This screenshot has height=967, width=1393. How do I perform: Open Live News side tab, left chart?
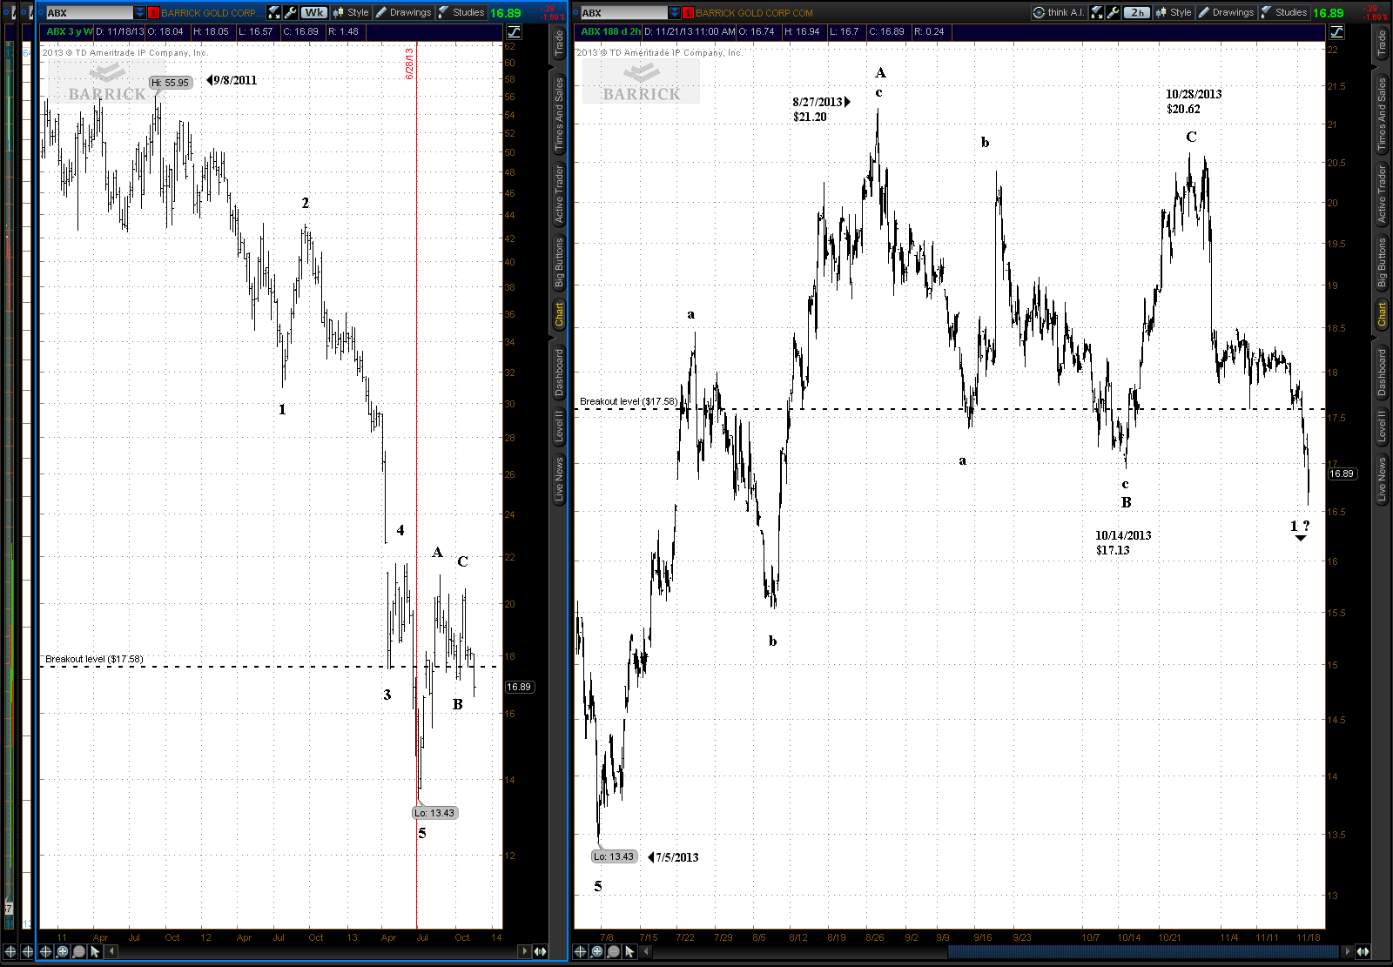coord(559,479)
